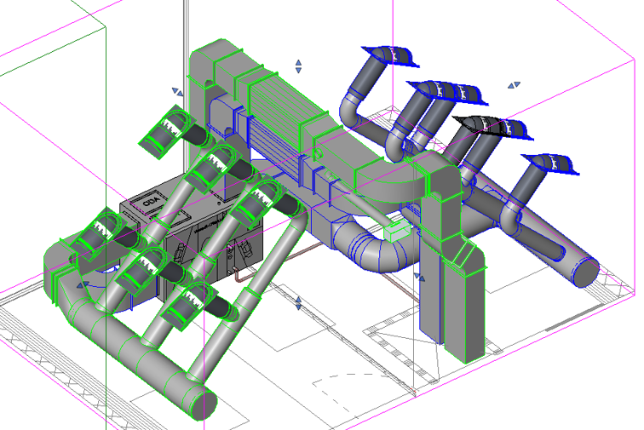The image size is (644, 430).
Task: Select the small green box fitting
Action: coord(398,230)
